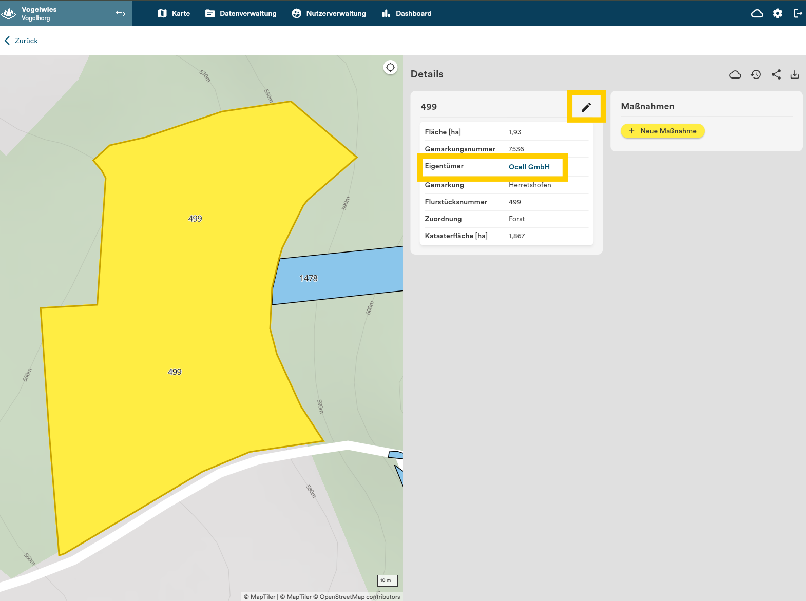Go back using the Zurück link

pyautogui.click(x=21, y=41)
